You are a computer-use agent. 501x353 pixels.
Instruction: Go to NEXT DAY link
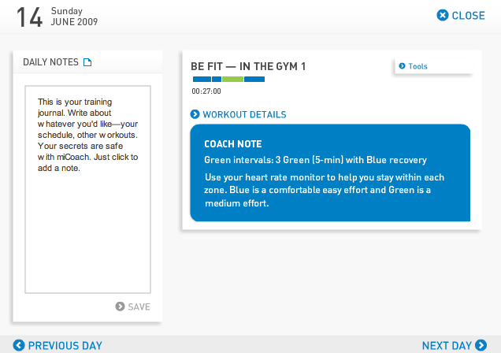coord(447,345)
